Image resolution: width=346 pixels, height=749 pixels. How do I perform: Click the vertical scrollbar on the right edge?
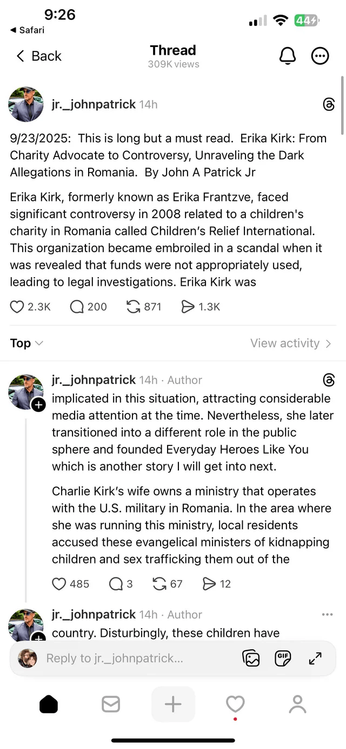(342, 106)
